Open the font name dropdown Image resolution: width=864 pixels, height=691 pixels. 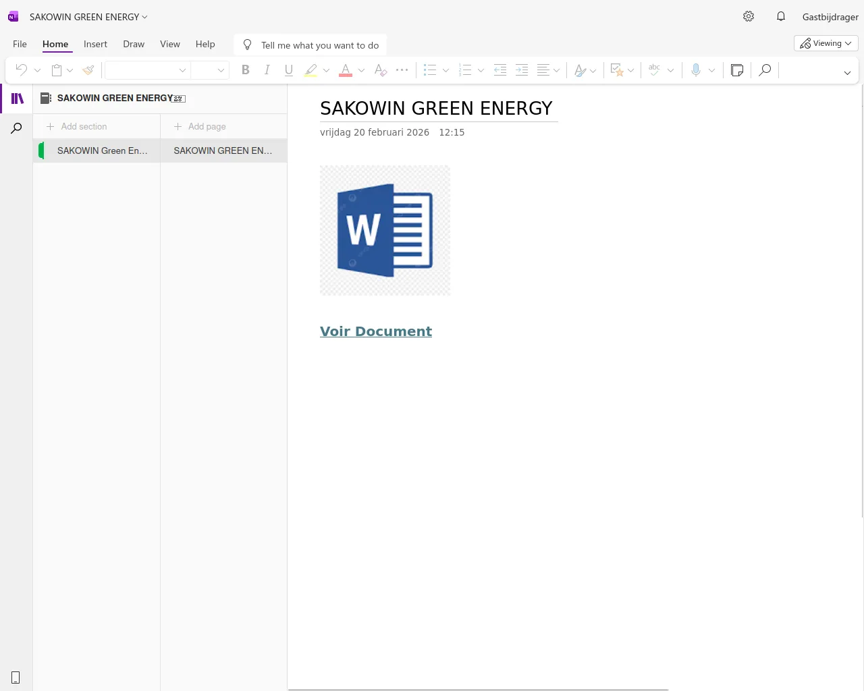click(x=146, y=70)
